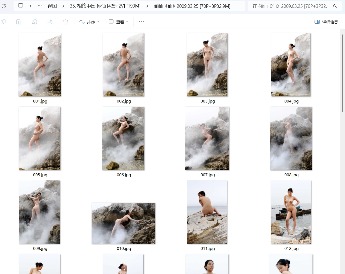Select the 009.jpg thumbnail
The width and height of the screenshot is (345, 274).
40,212
